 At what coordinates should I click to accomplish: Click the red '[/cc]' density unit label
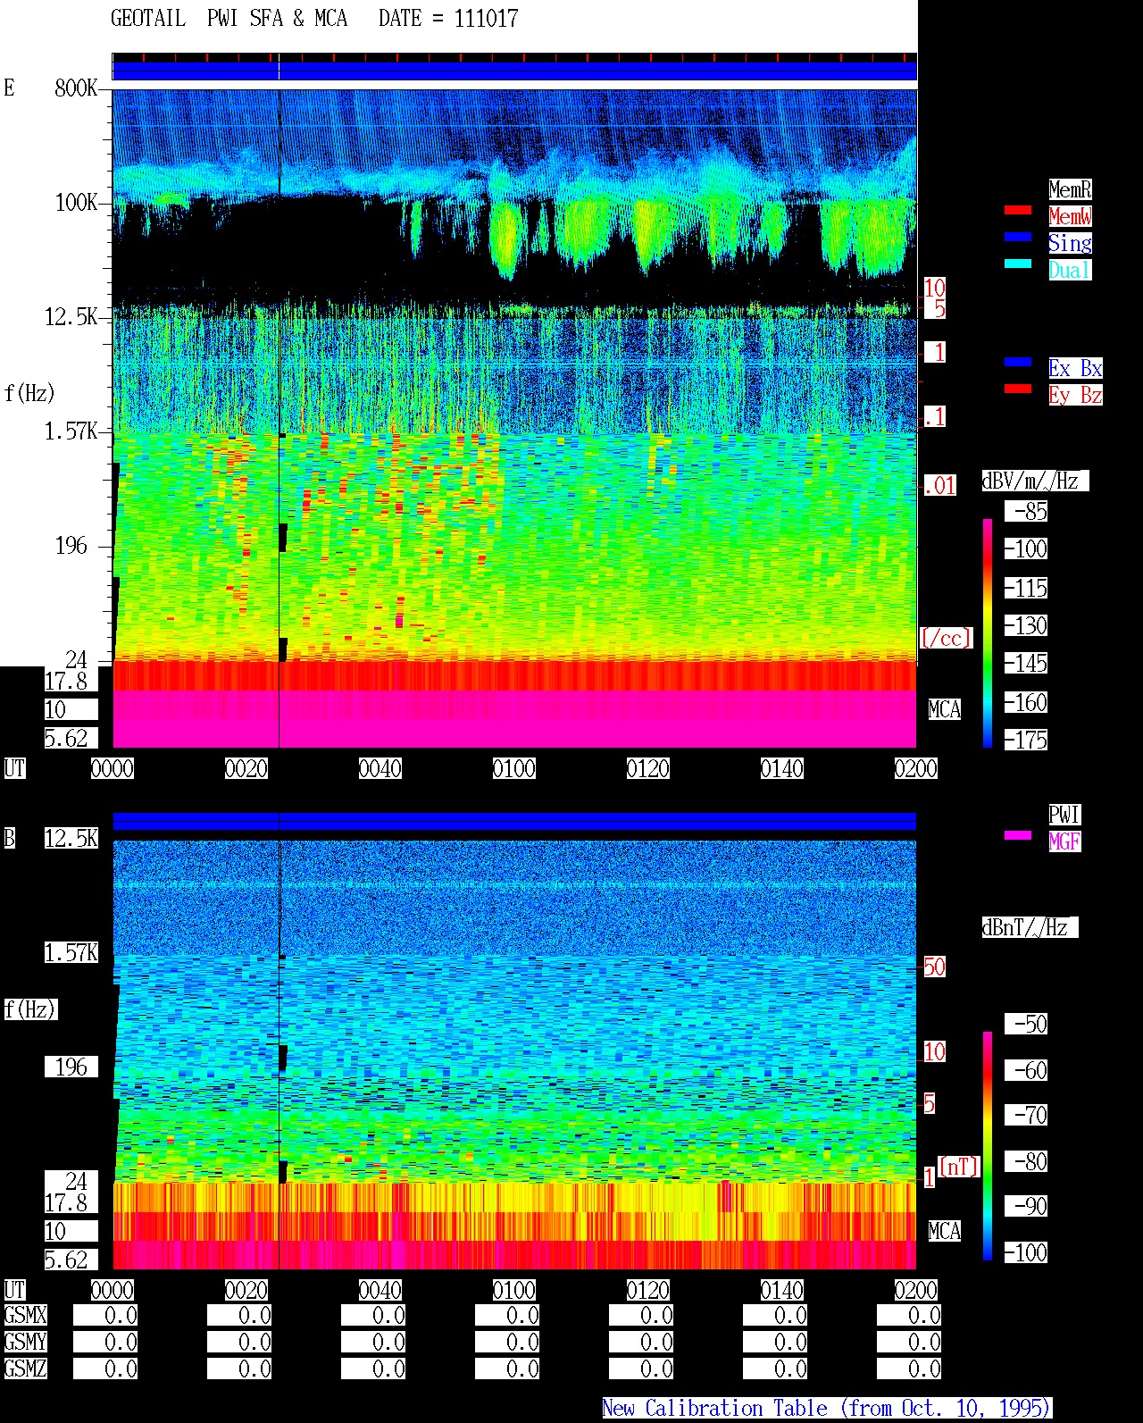[x=946, y=638]
